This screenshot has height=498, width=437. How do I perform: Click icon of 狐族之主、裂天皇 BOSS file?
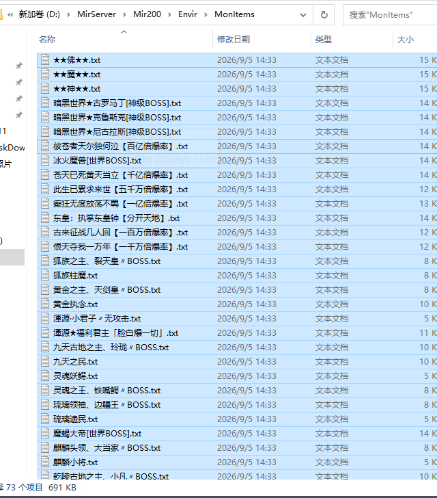tap(45, 261)
